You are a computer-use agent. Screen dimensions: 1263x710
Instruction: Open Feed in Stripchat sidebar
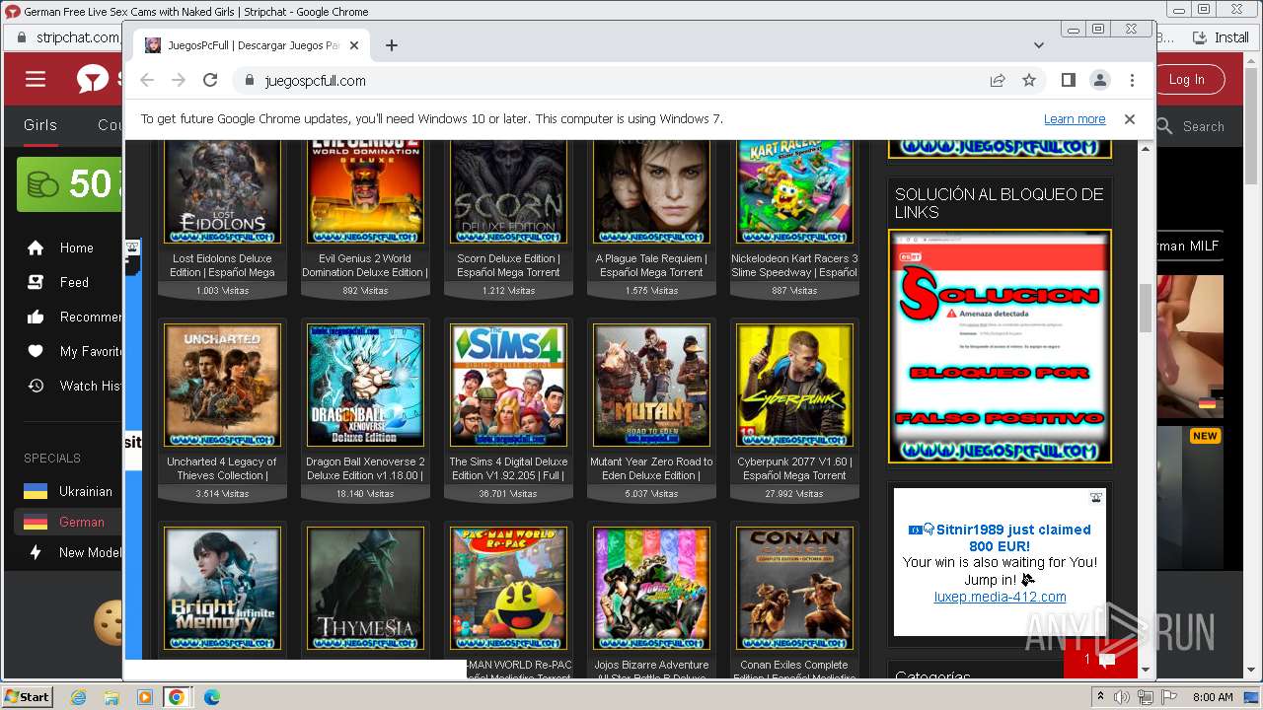74,282
